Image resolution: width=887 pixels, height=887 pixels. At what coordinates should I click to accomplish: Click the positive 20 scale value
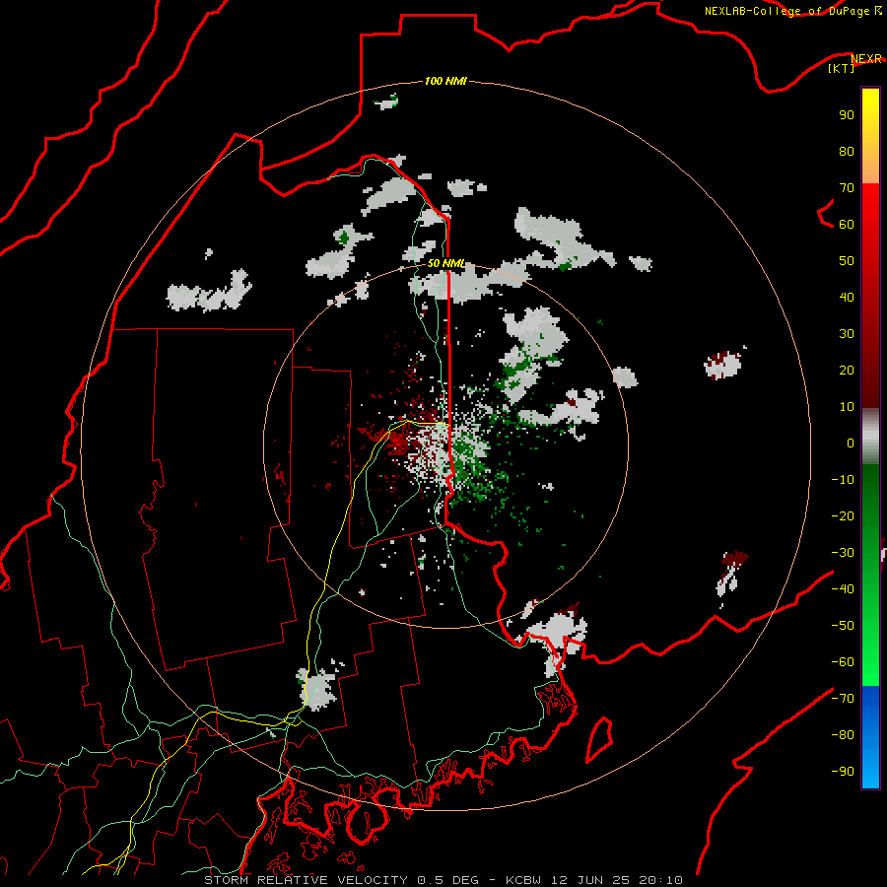click(x=847, y=370)
